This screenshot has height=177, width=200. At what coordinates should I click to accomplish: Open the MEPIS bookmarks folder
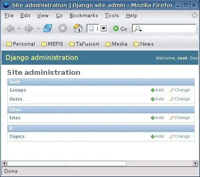click(x=52, y=44)
